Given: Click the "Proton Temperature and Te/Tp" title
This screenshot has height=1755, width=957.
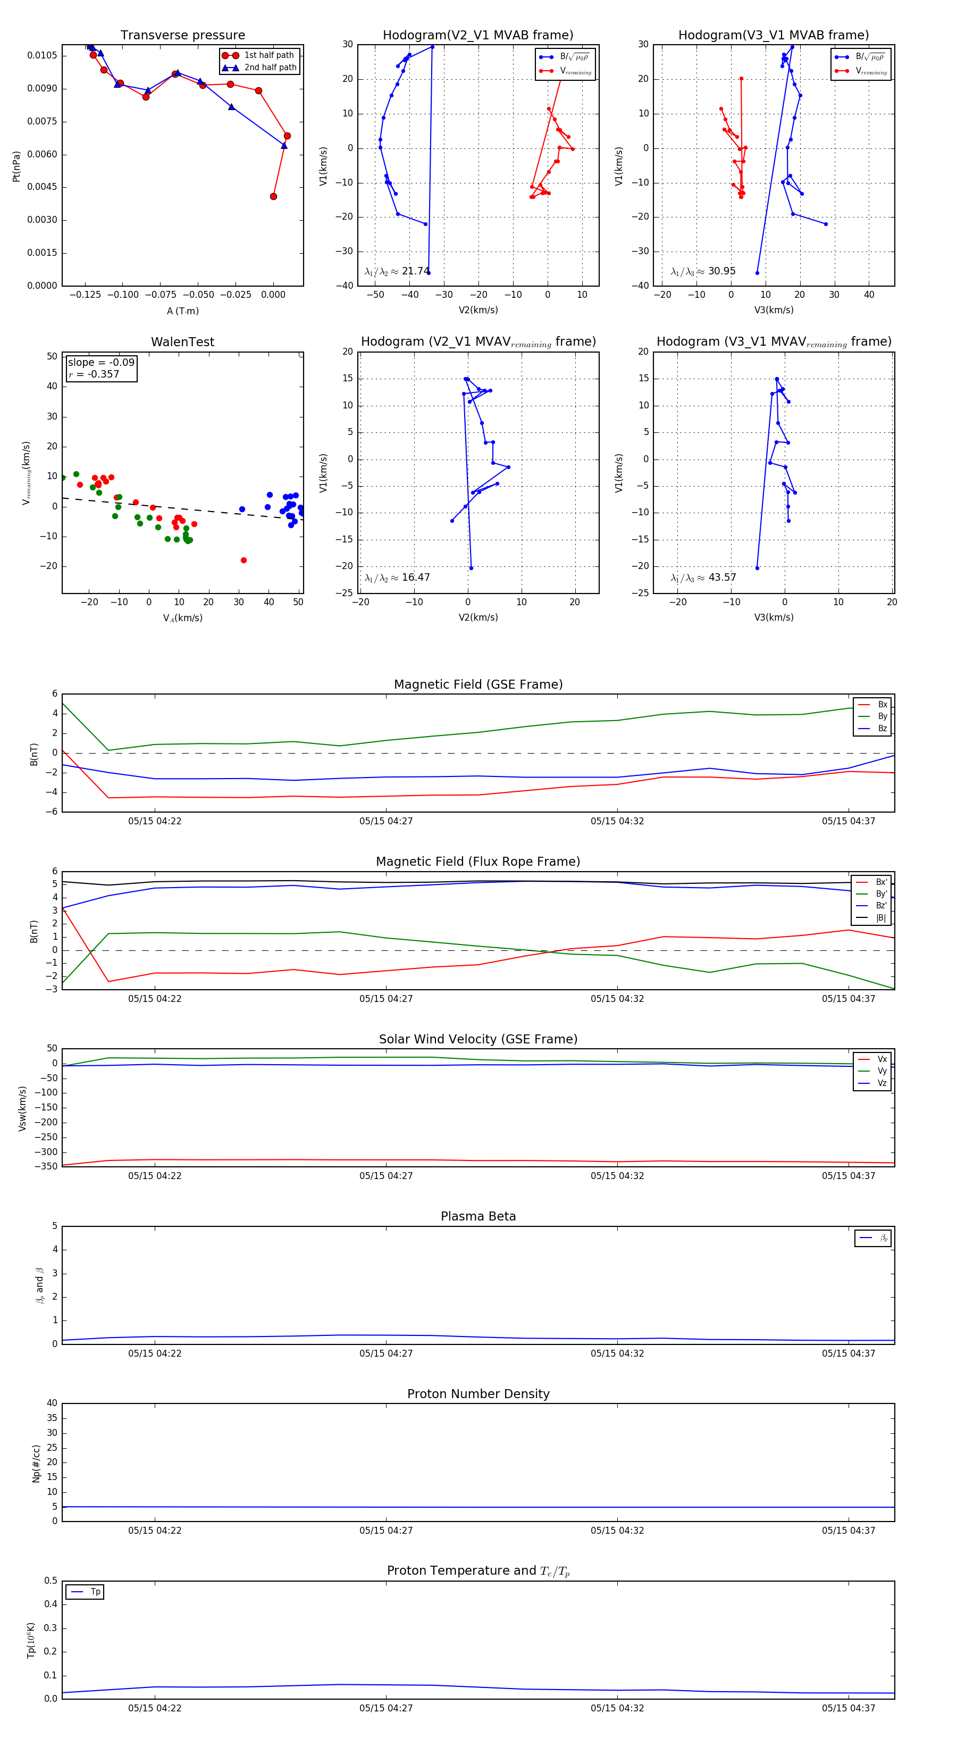Looking at the screenshot, I should 478,1571.
